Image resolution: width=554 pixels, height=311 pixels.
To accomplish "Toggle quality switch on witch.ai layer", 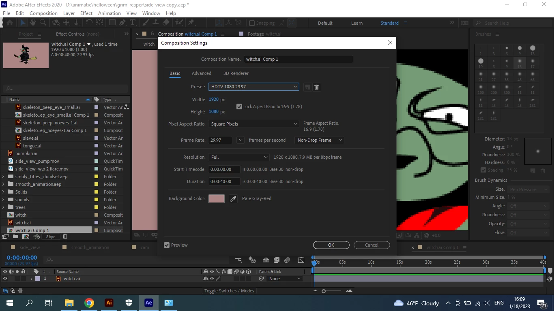I will pyautogui.click(x=218, y=279).
